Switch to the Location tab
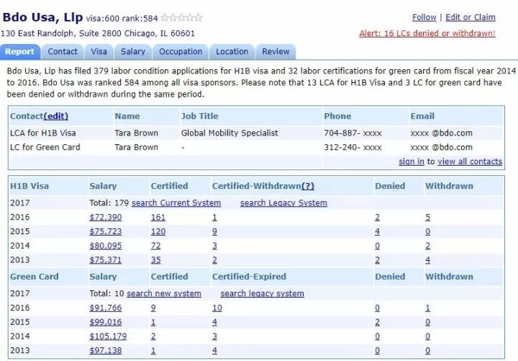 tap(232, 52)
